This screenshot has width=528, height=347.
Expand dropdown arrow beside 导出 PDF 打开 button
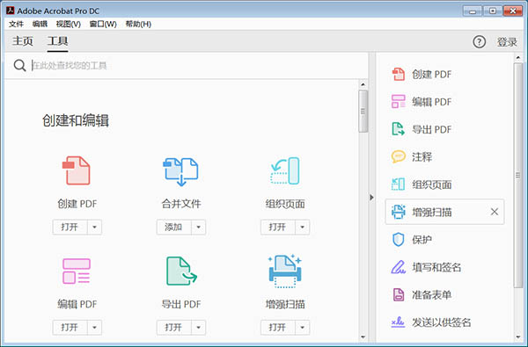pyautogui.click(x=199, y=327)
